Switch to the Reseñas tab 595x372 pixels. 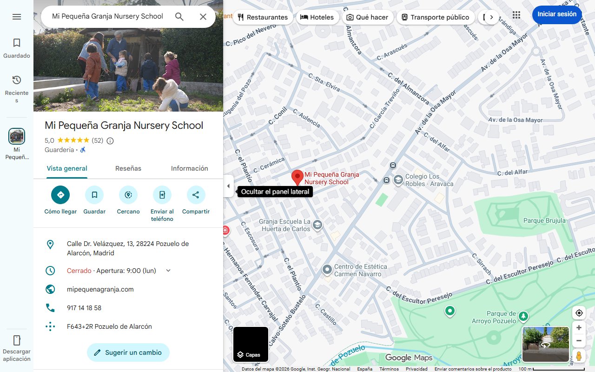(x=128, y=168)
